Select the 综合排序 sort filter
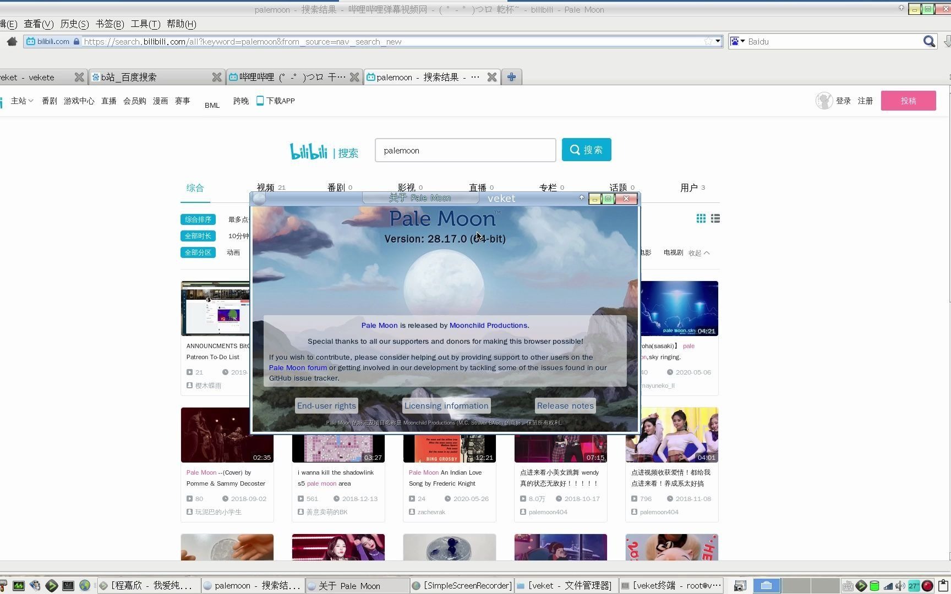This screenshot has width=951, height=594. 198,219
